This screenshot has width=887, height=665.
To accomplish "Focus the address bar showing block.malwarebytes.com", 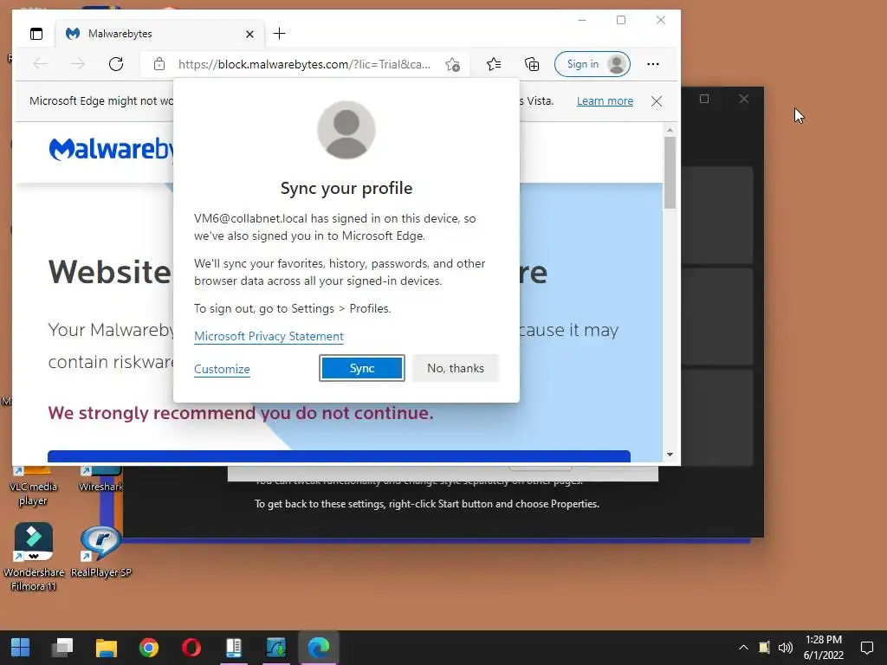I will 304,64.
